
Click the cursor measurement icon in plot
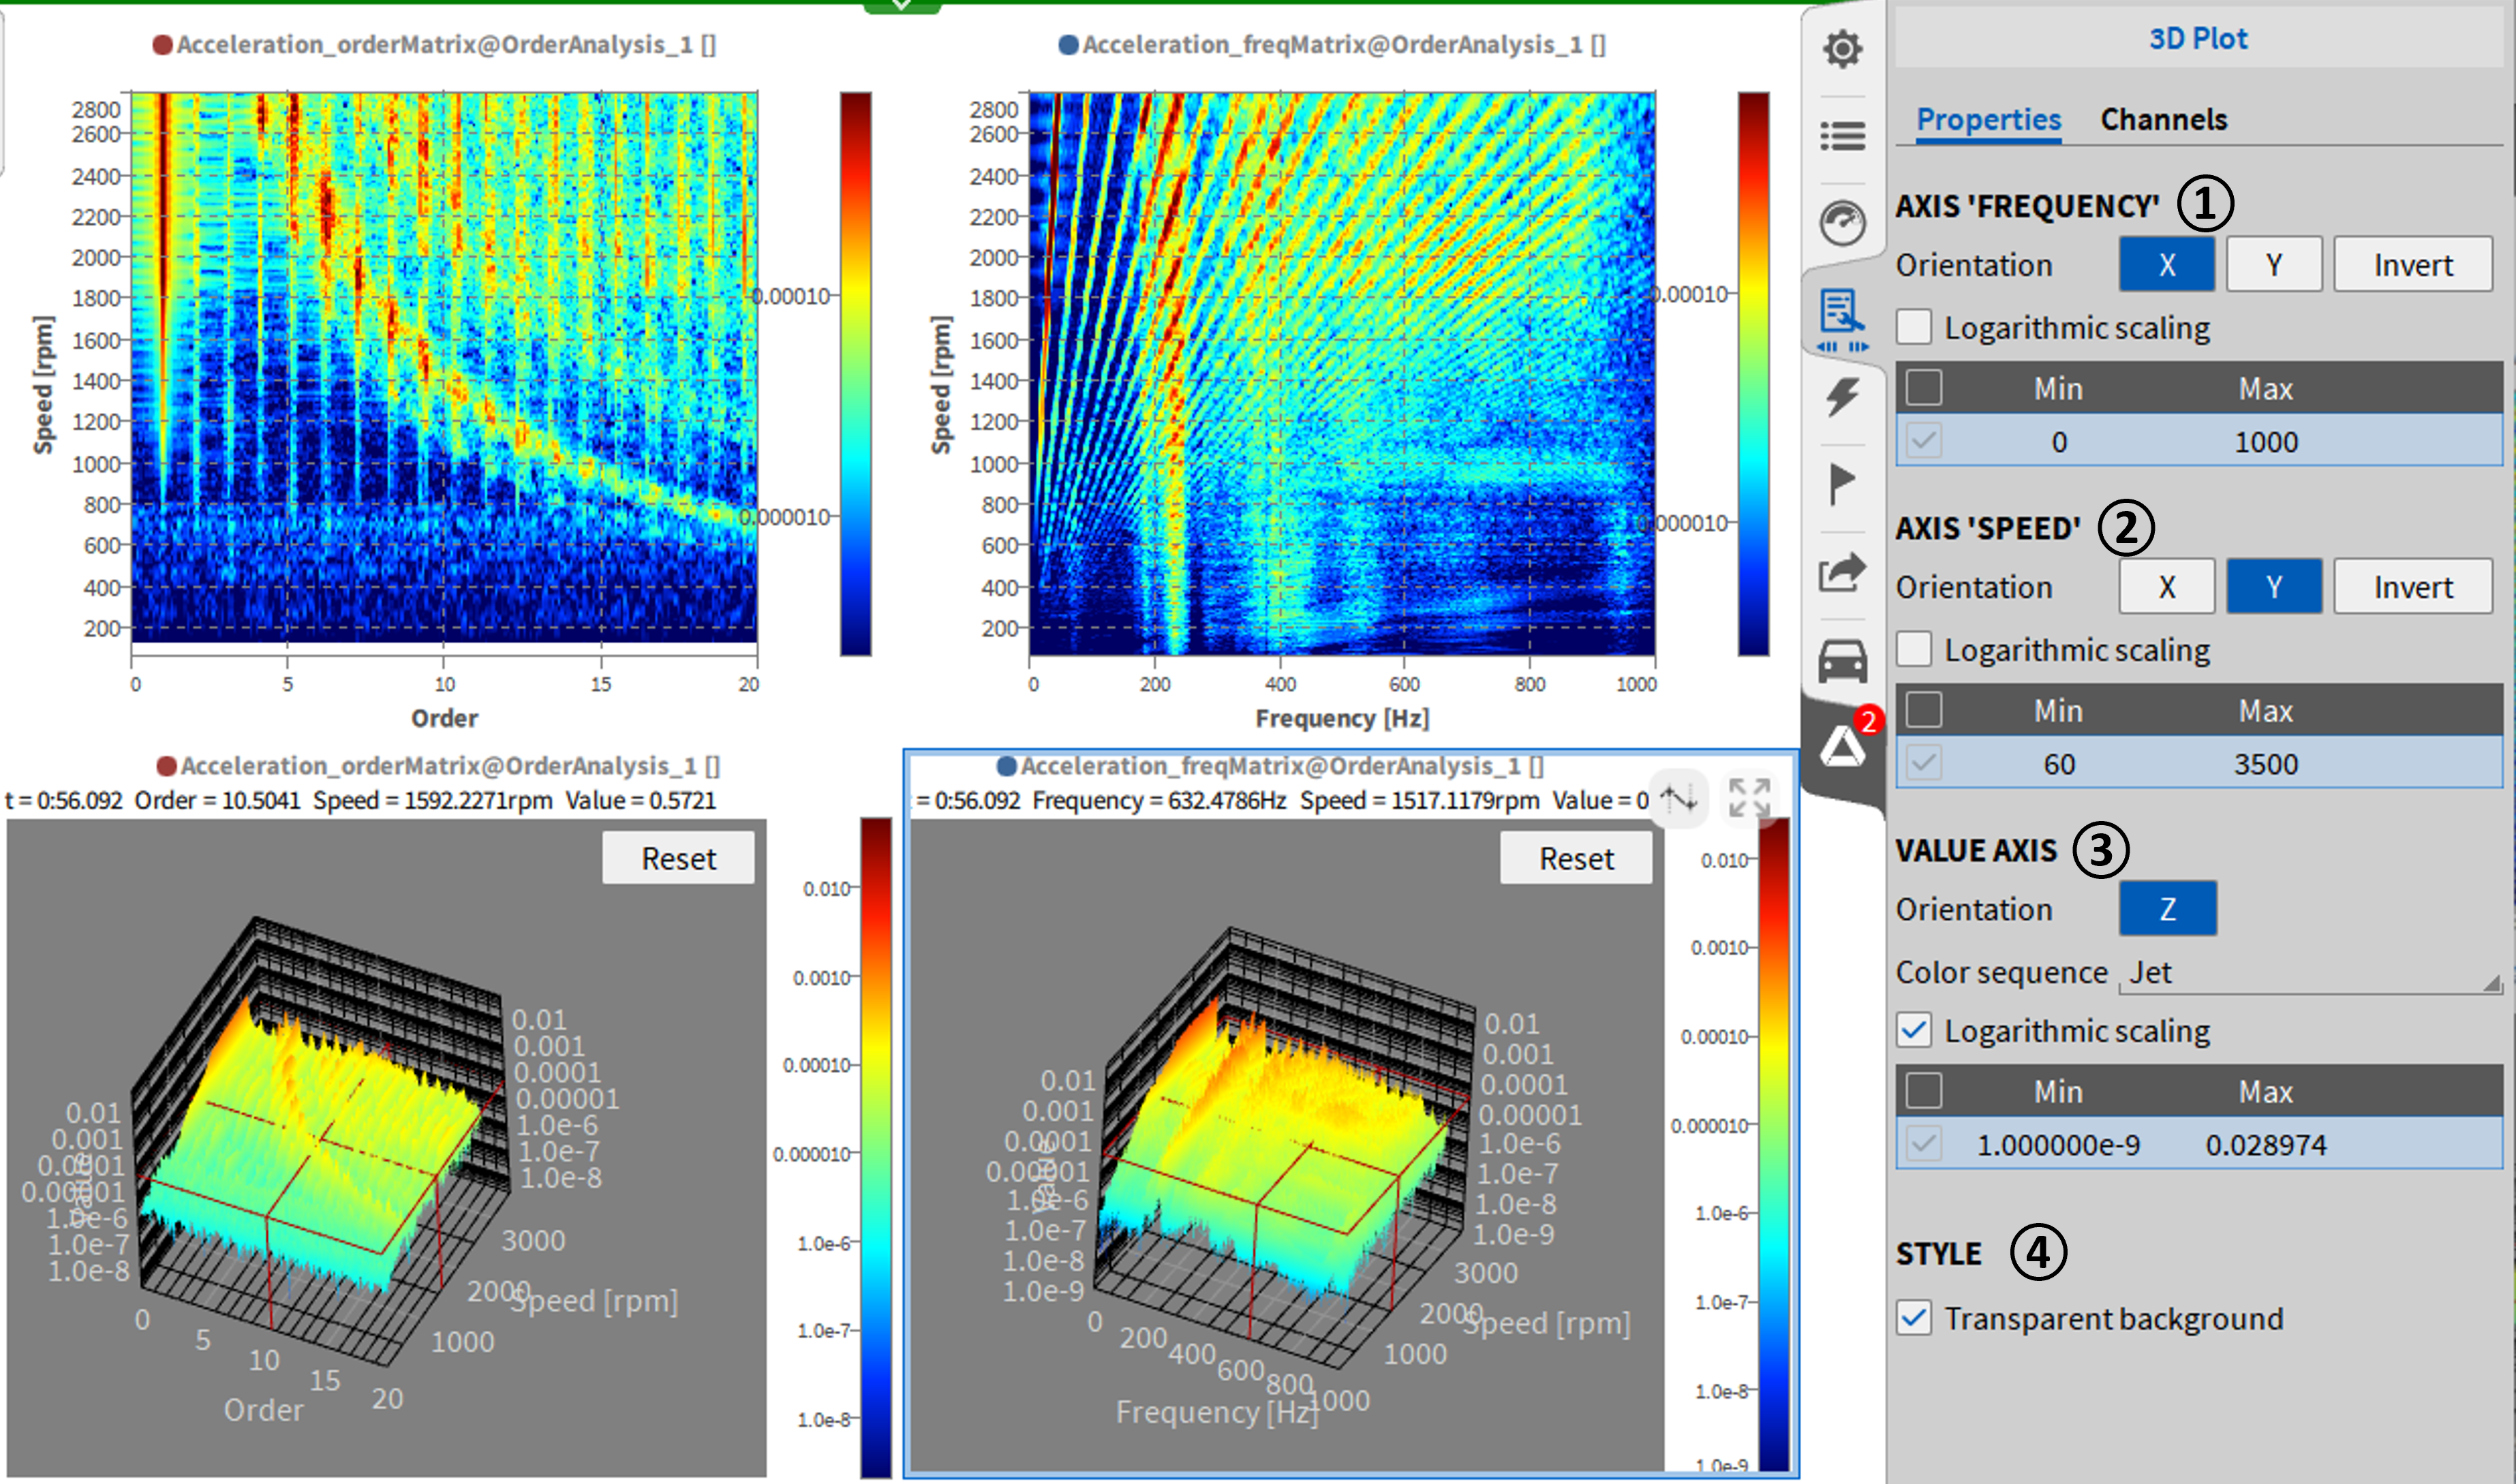pos(1679,798)
